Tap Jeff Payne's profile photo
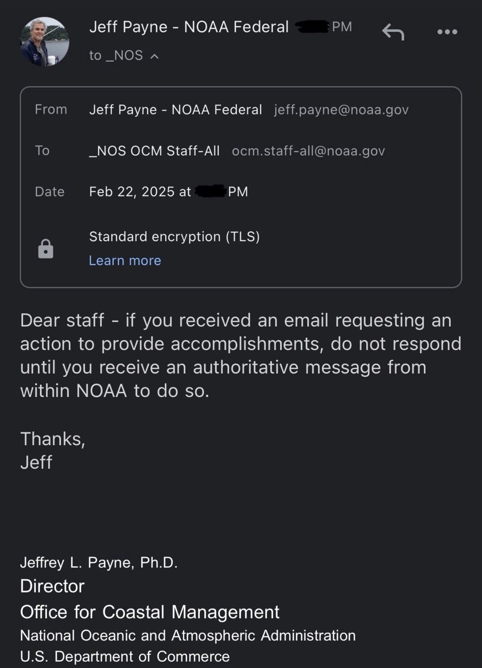This screenshot has height=668, width=482. coord(45,42)
